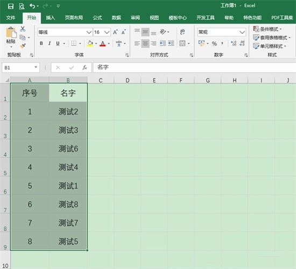Open the 帮助 Help tab
The width and height of the screenshot is (296, 269).
pyautogui.click(x=229, y=18)
